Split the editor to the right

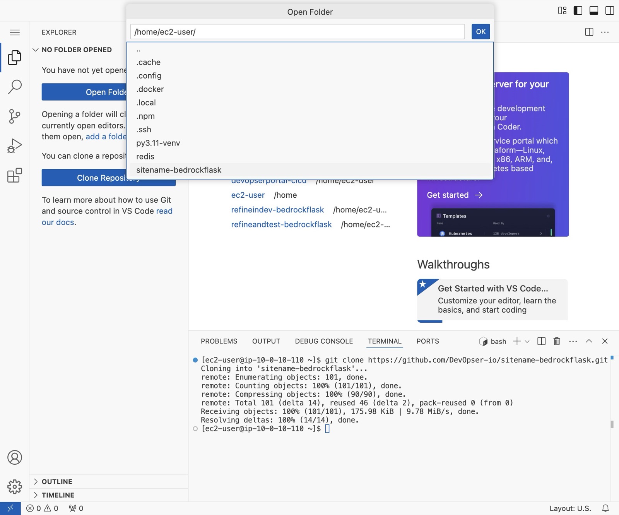(589, 32)
